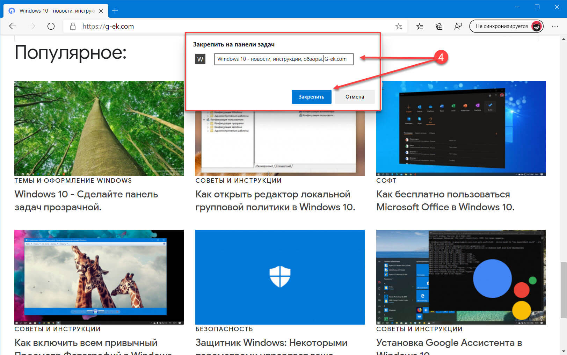Reload the current page
The height and width of the screenshot is (355, 567).
(x=51, y=26)
